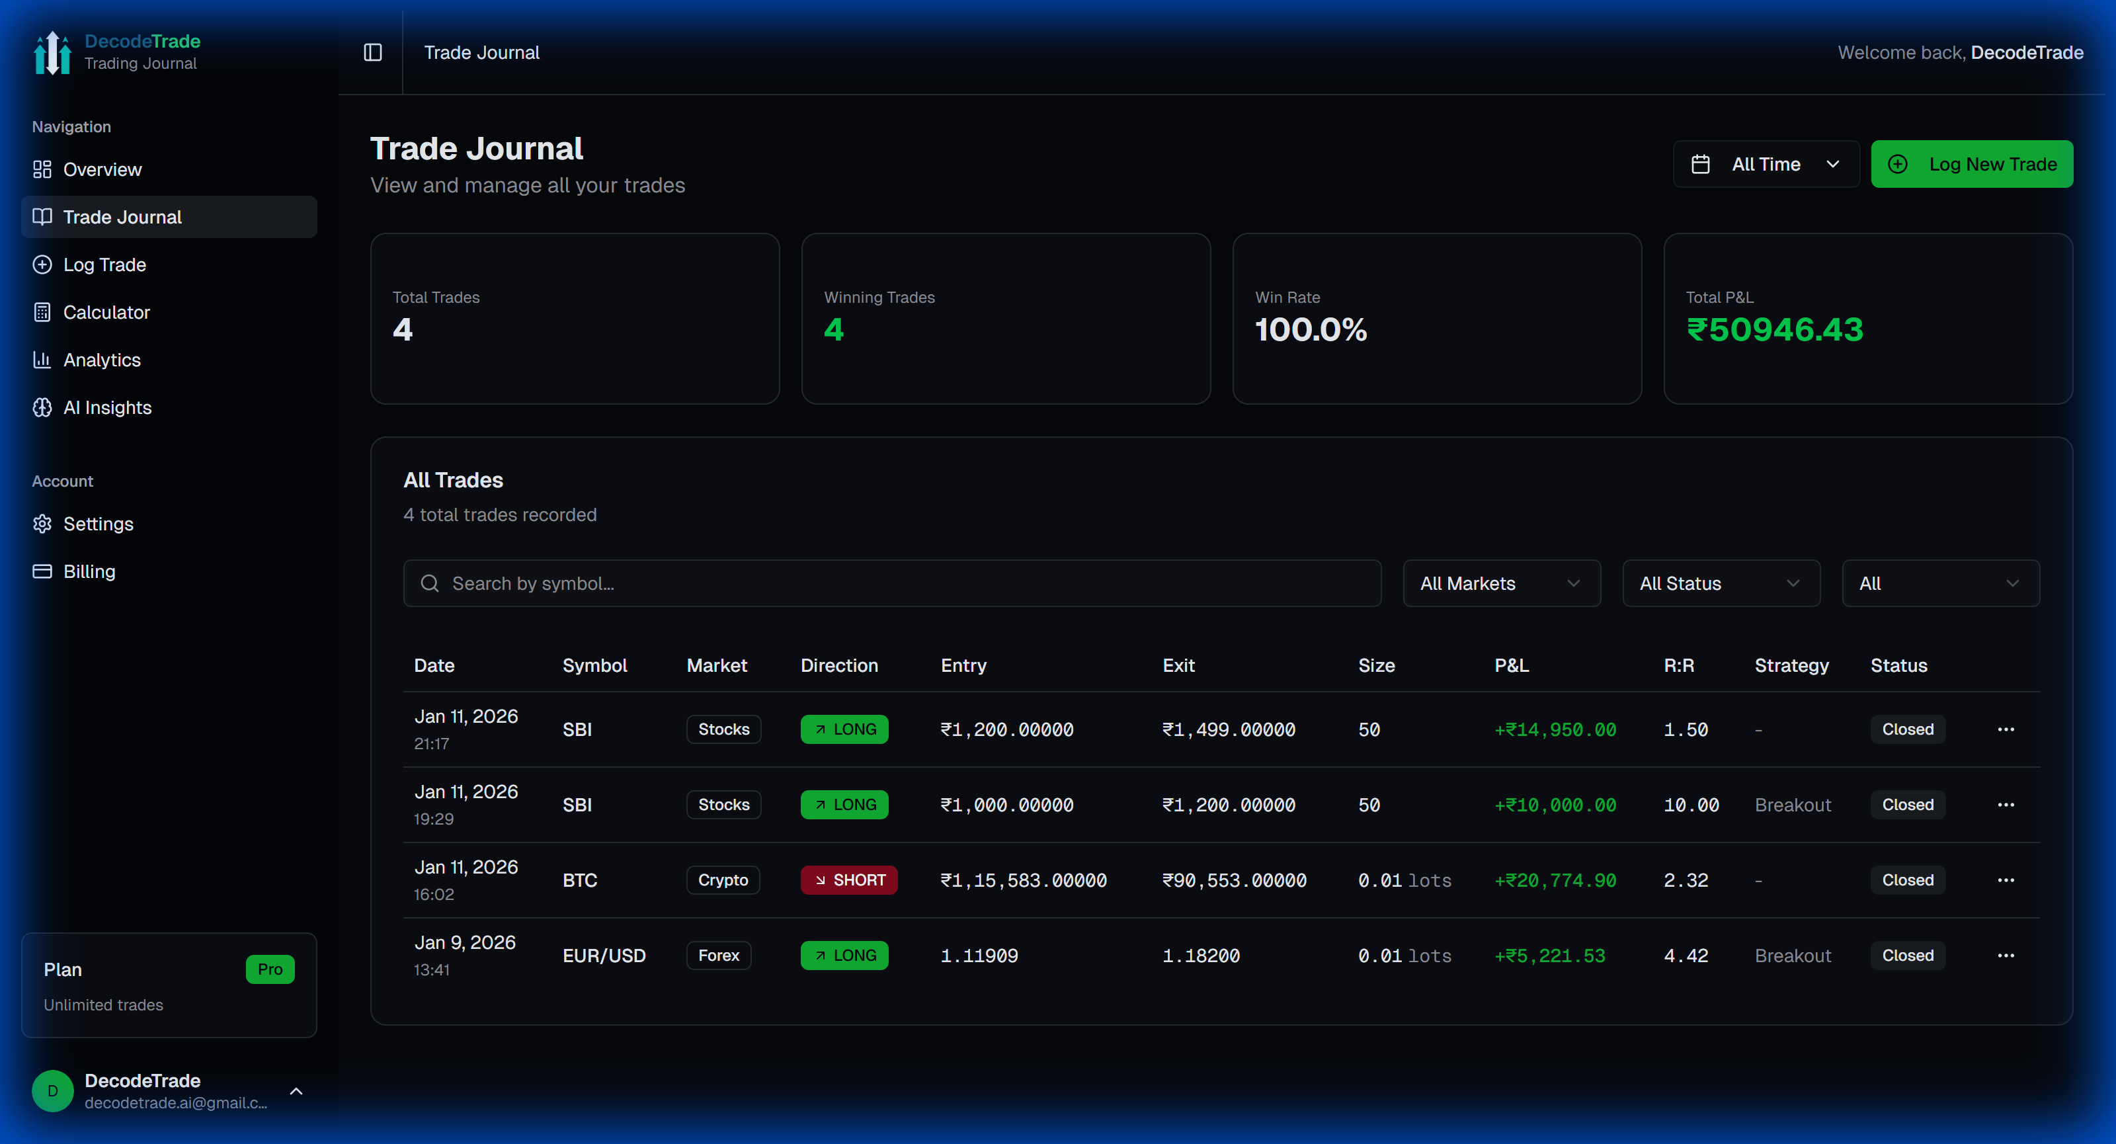The width and height of the screenshot is (2116, 1144).
Task: Expand the All Status filter
Action: point(1720,584)
